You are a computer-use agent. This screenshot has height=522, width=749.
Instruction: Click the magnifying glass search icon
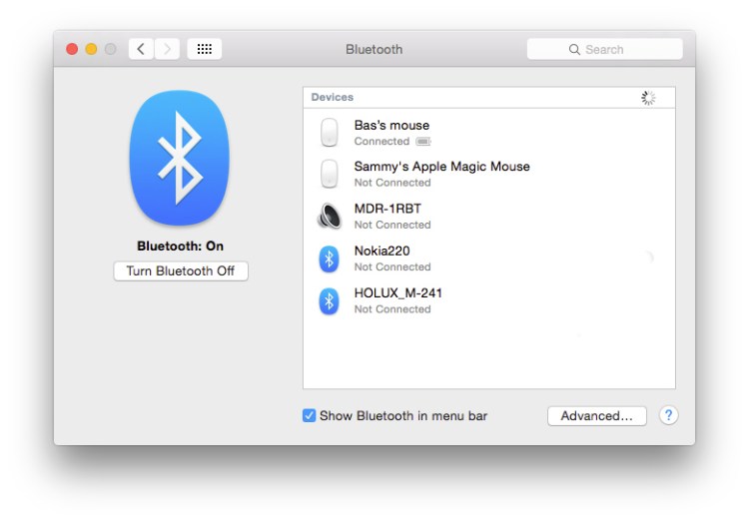pos(574,50)
